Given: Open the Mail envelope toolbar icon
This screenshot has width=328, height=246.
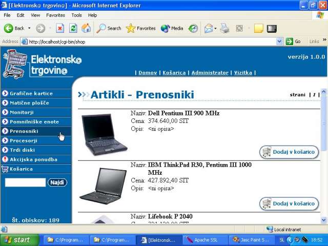Looking at the screenshot, I should (x=209, y=28).
